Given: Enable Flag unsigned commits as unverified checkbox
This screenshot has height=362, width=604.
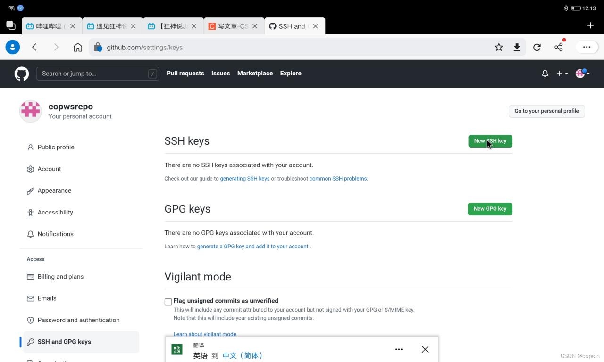Looking at the screenshot, I should click(x=168, y=302).
